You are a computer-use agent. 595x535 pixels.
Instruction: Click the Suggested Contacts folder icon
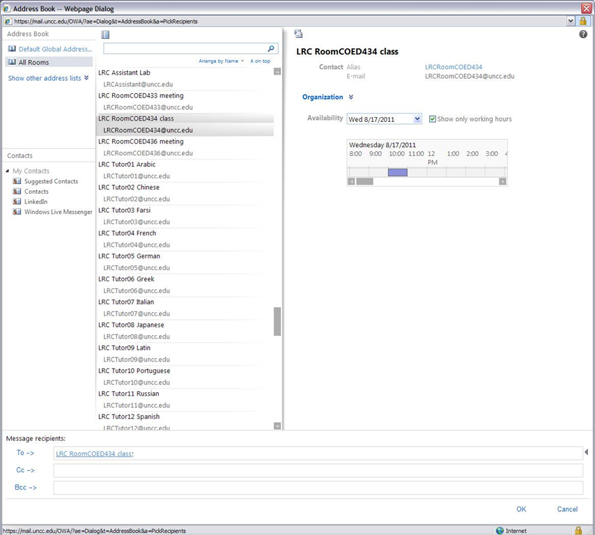[17, 181]
